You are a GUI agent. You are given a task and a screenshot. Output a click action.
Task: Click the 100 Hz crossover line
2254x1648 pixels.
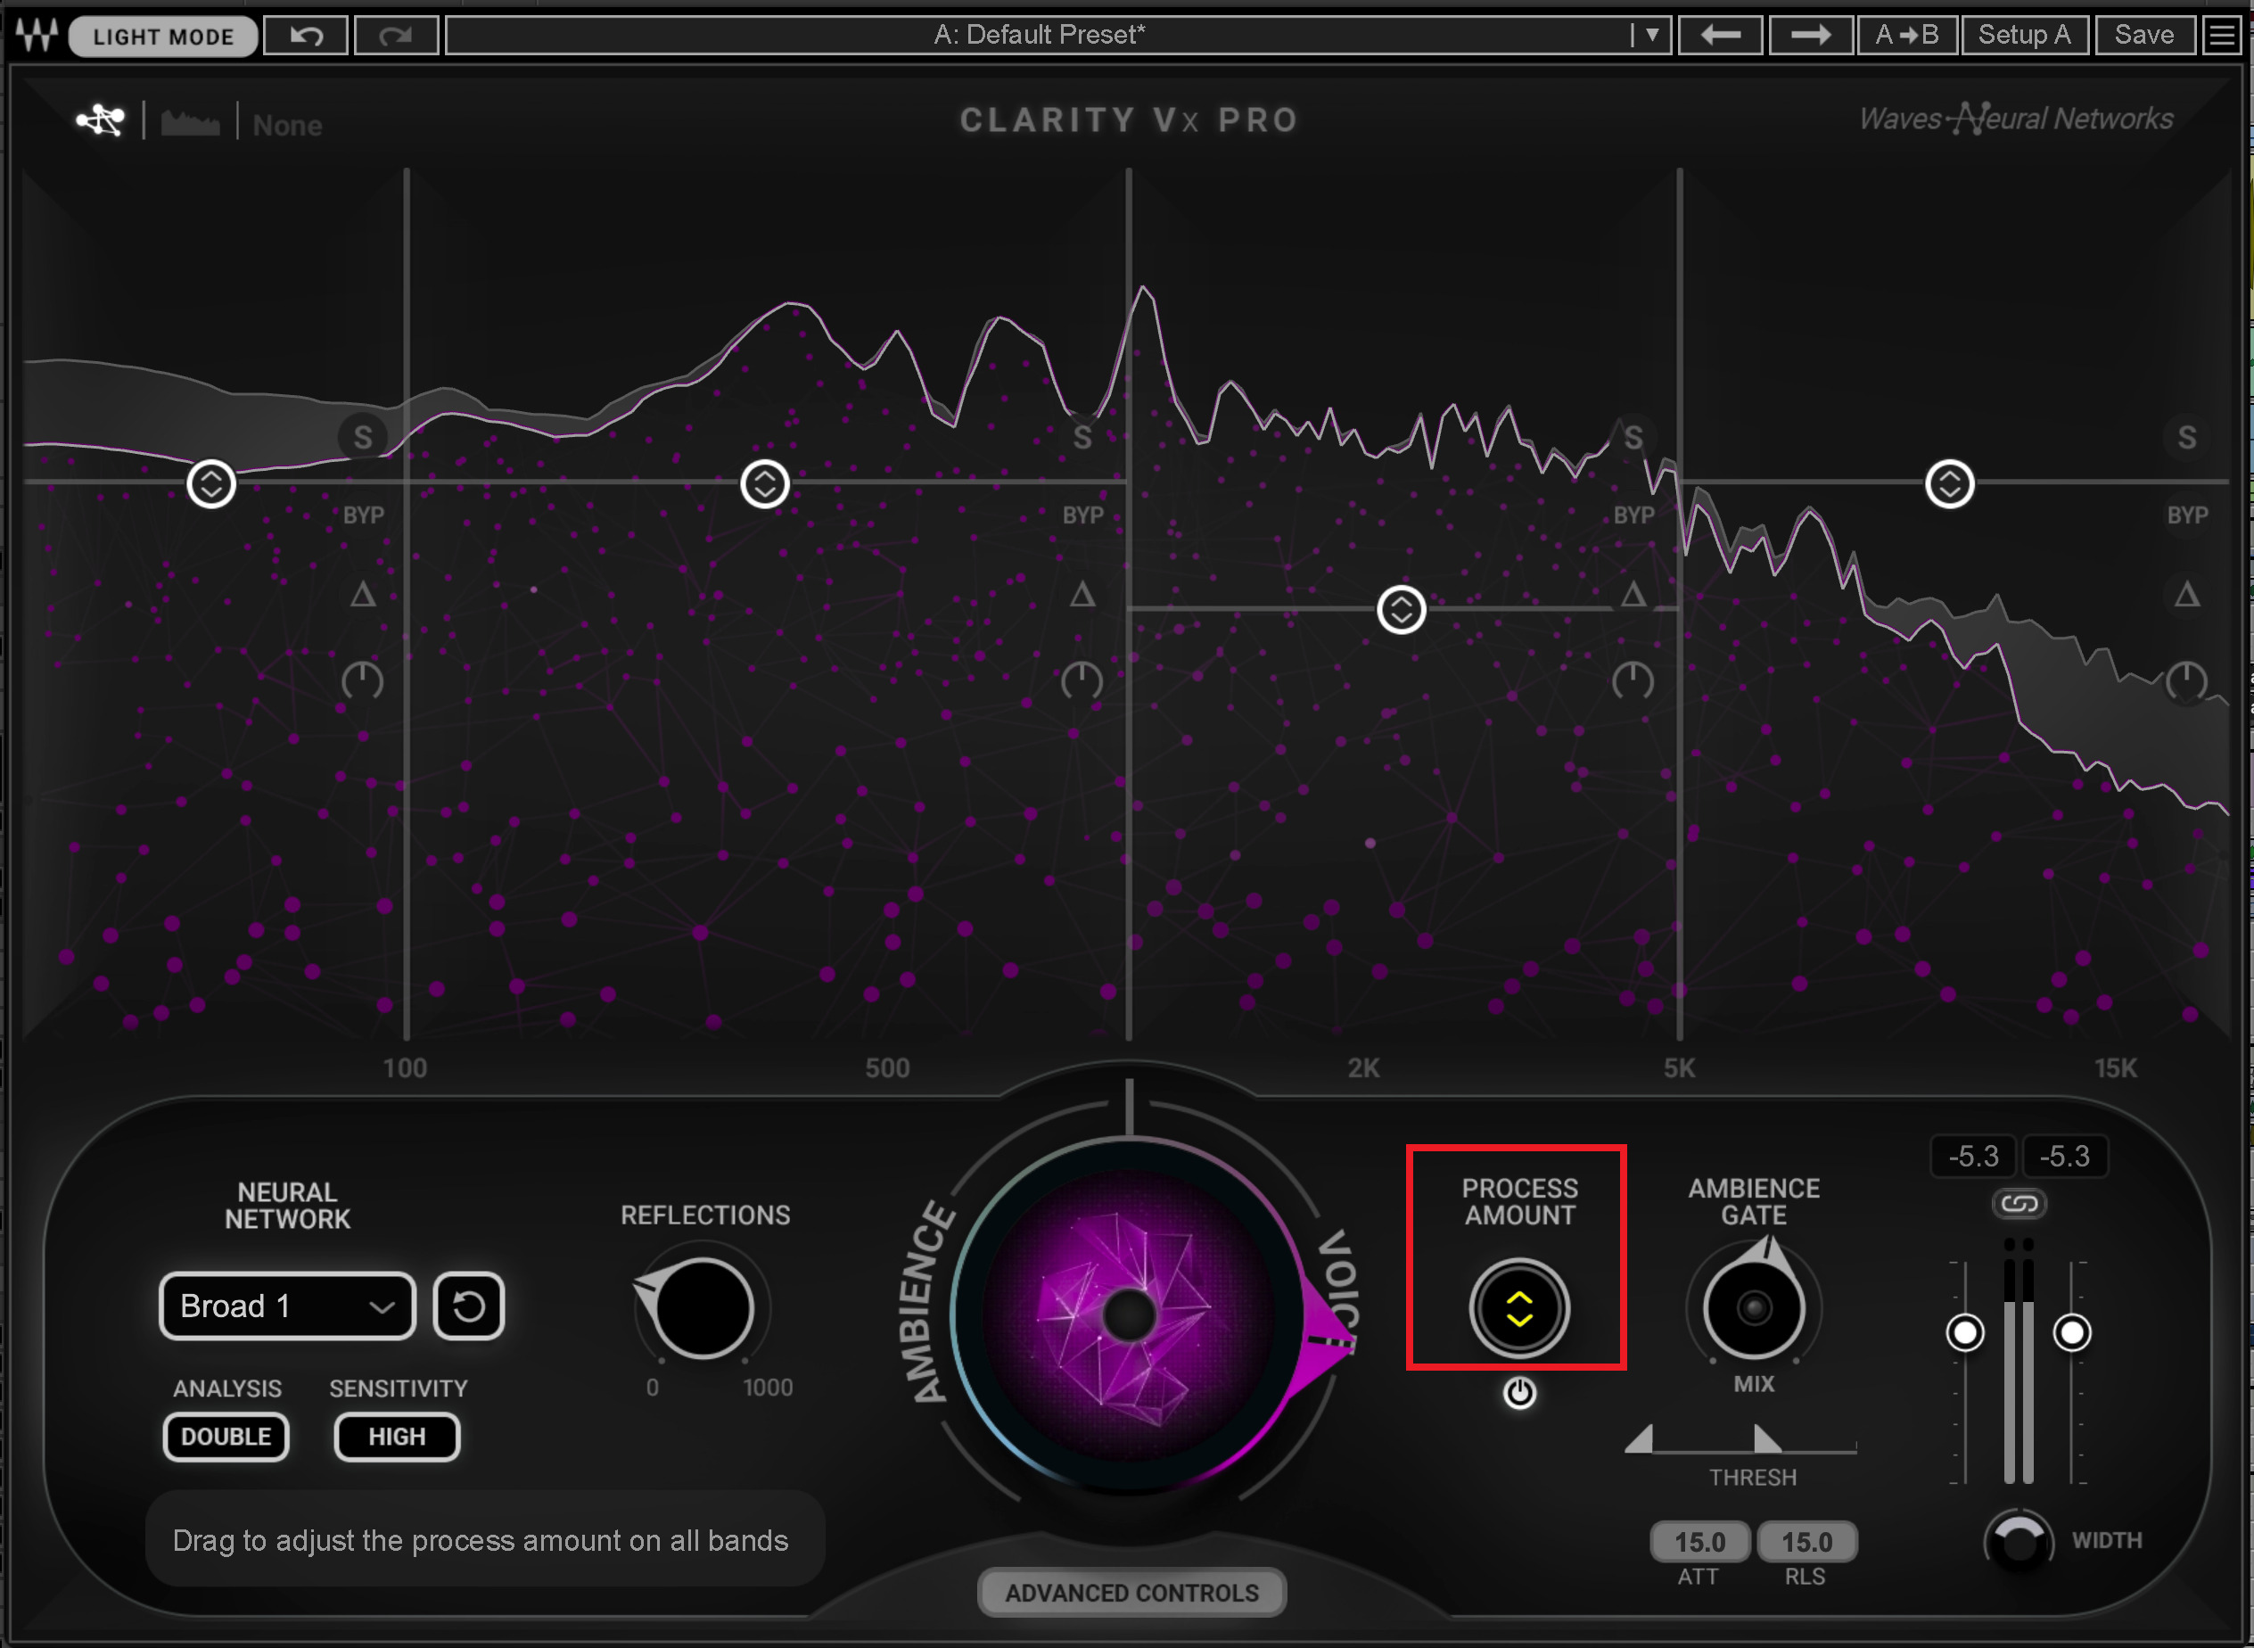click(406, 605)
